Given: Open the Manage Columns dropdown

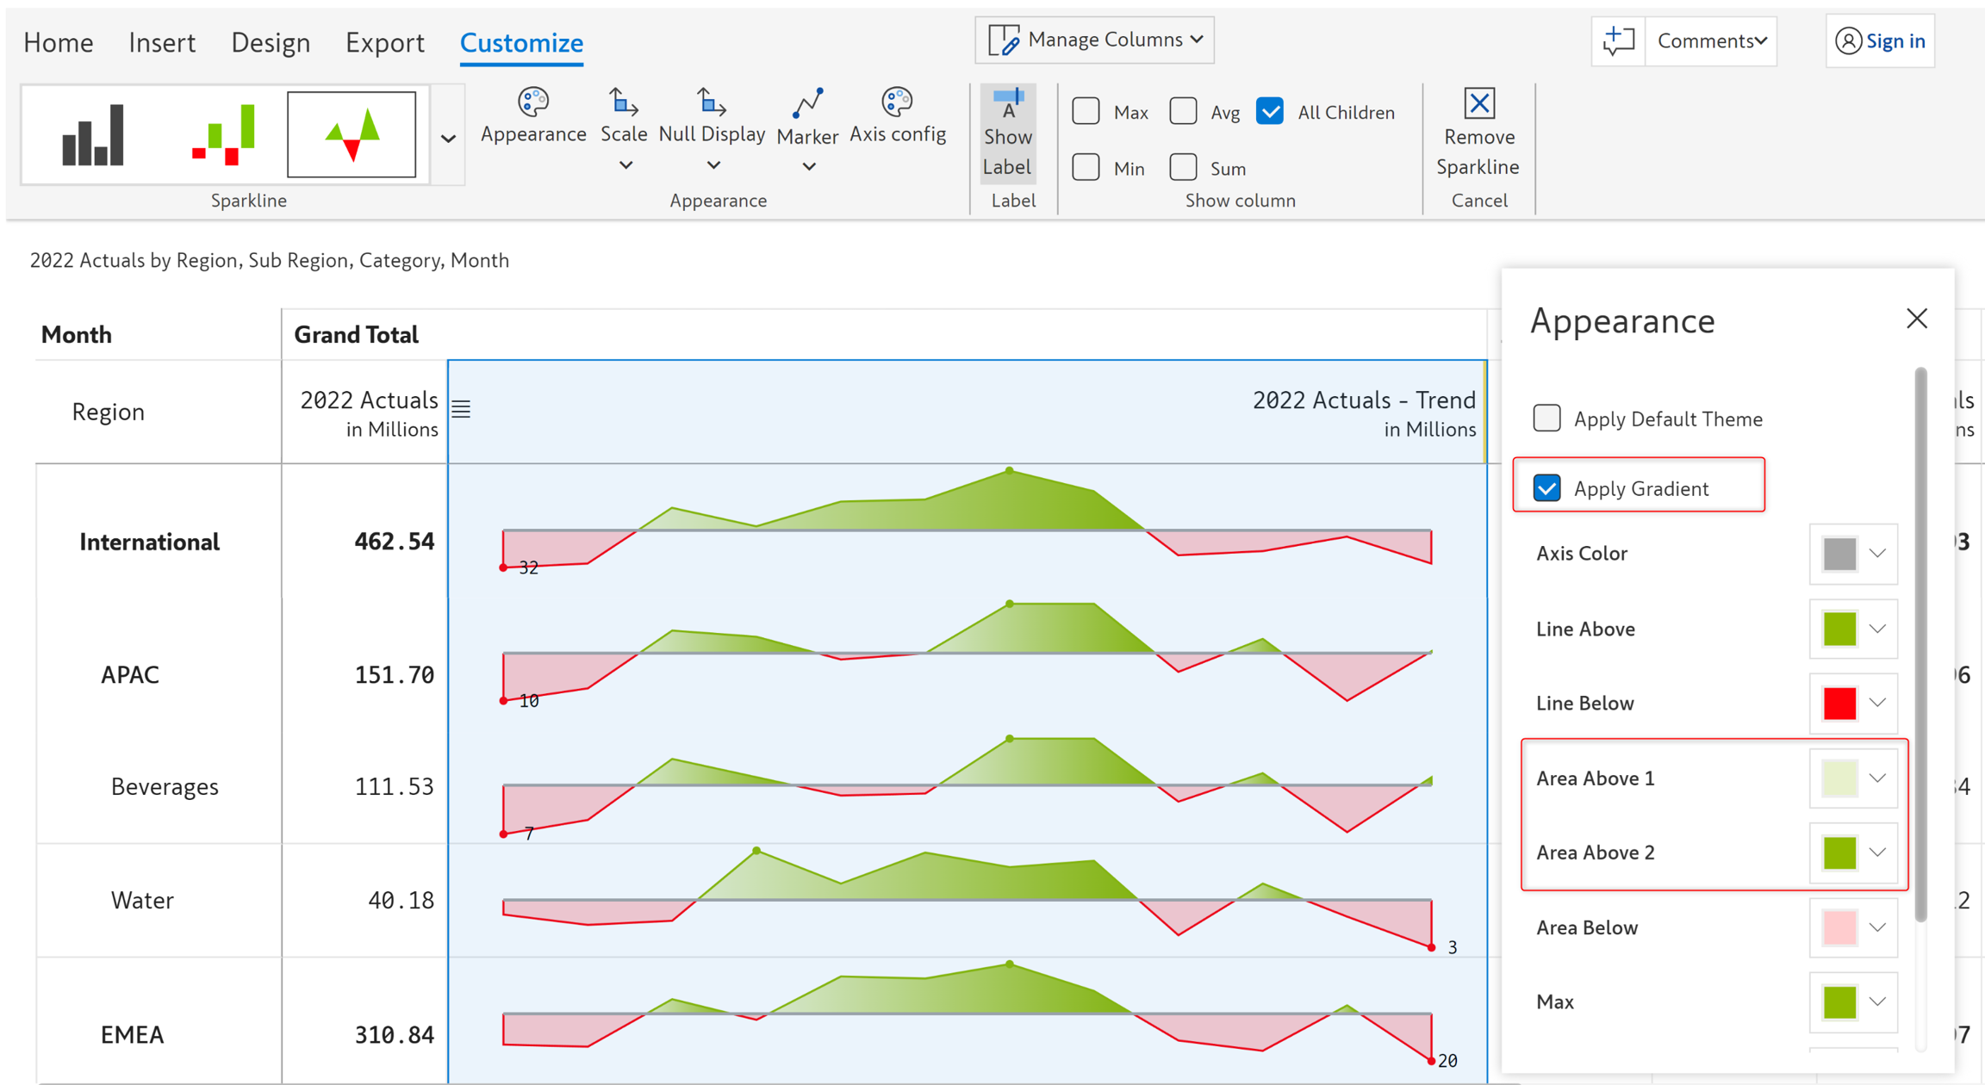Looking at the screenshot, I should [1094, 40].
